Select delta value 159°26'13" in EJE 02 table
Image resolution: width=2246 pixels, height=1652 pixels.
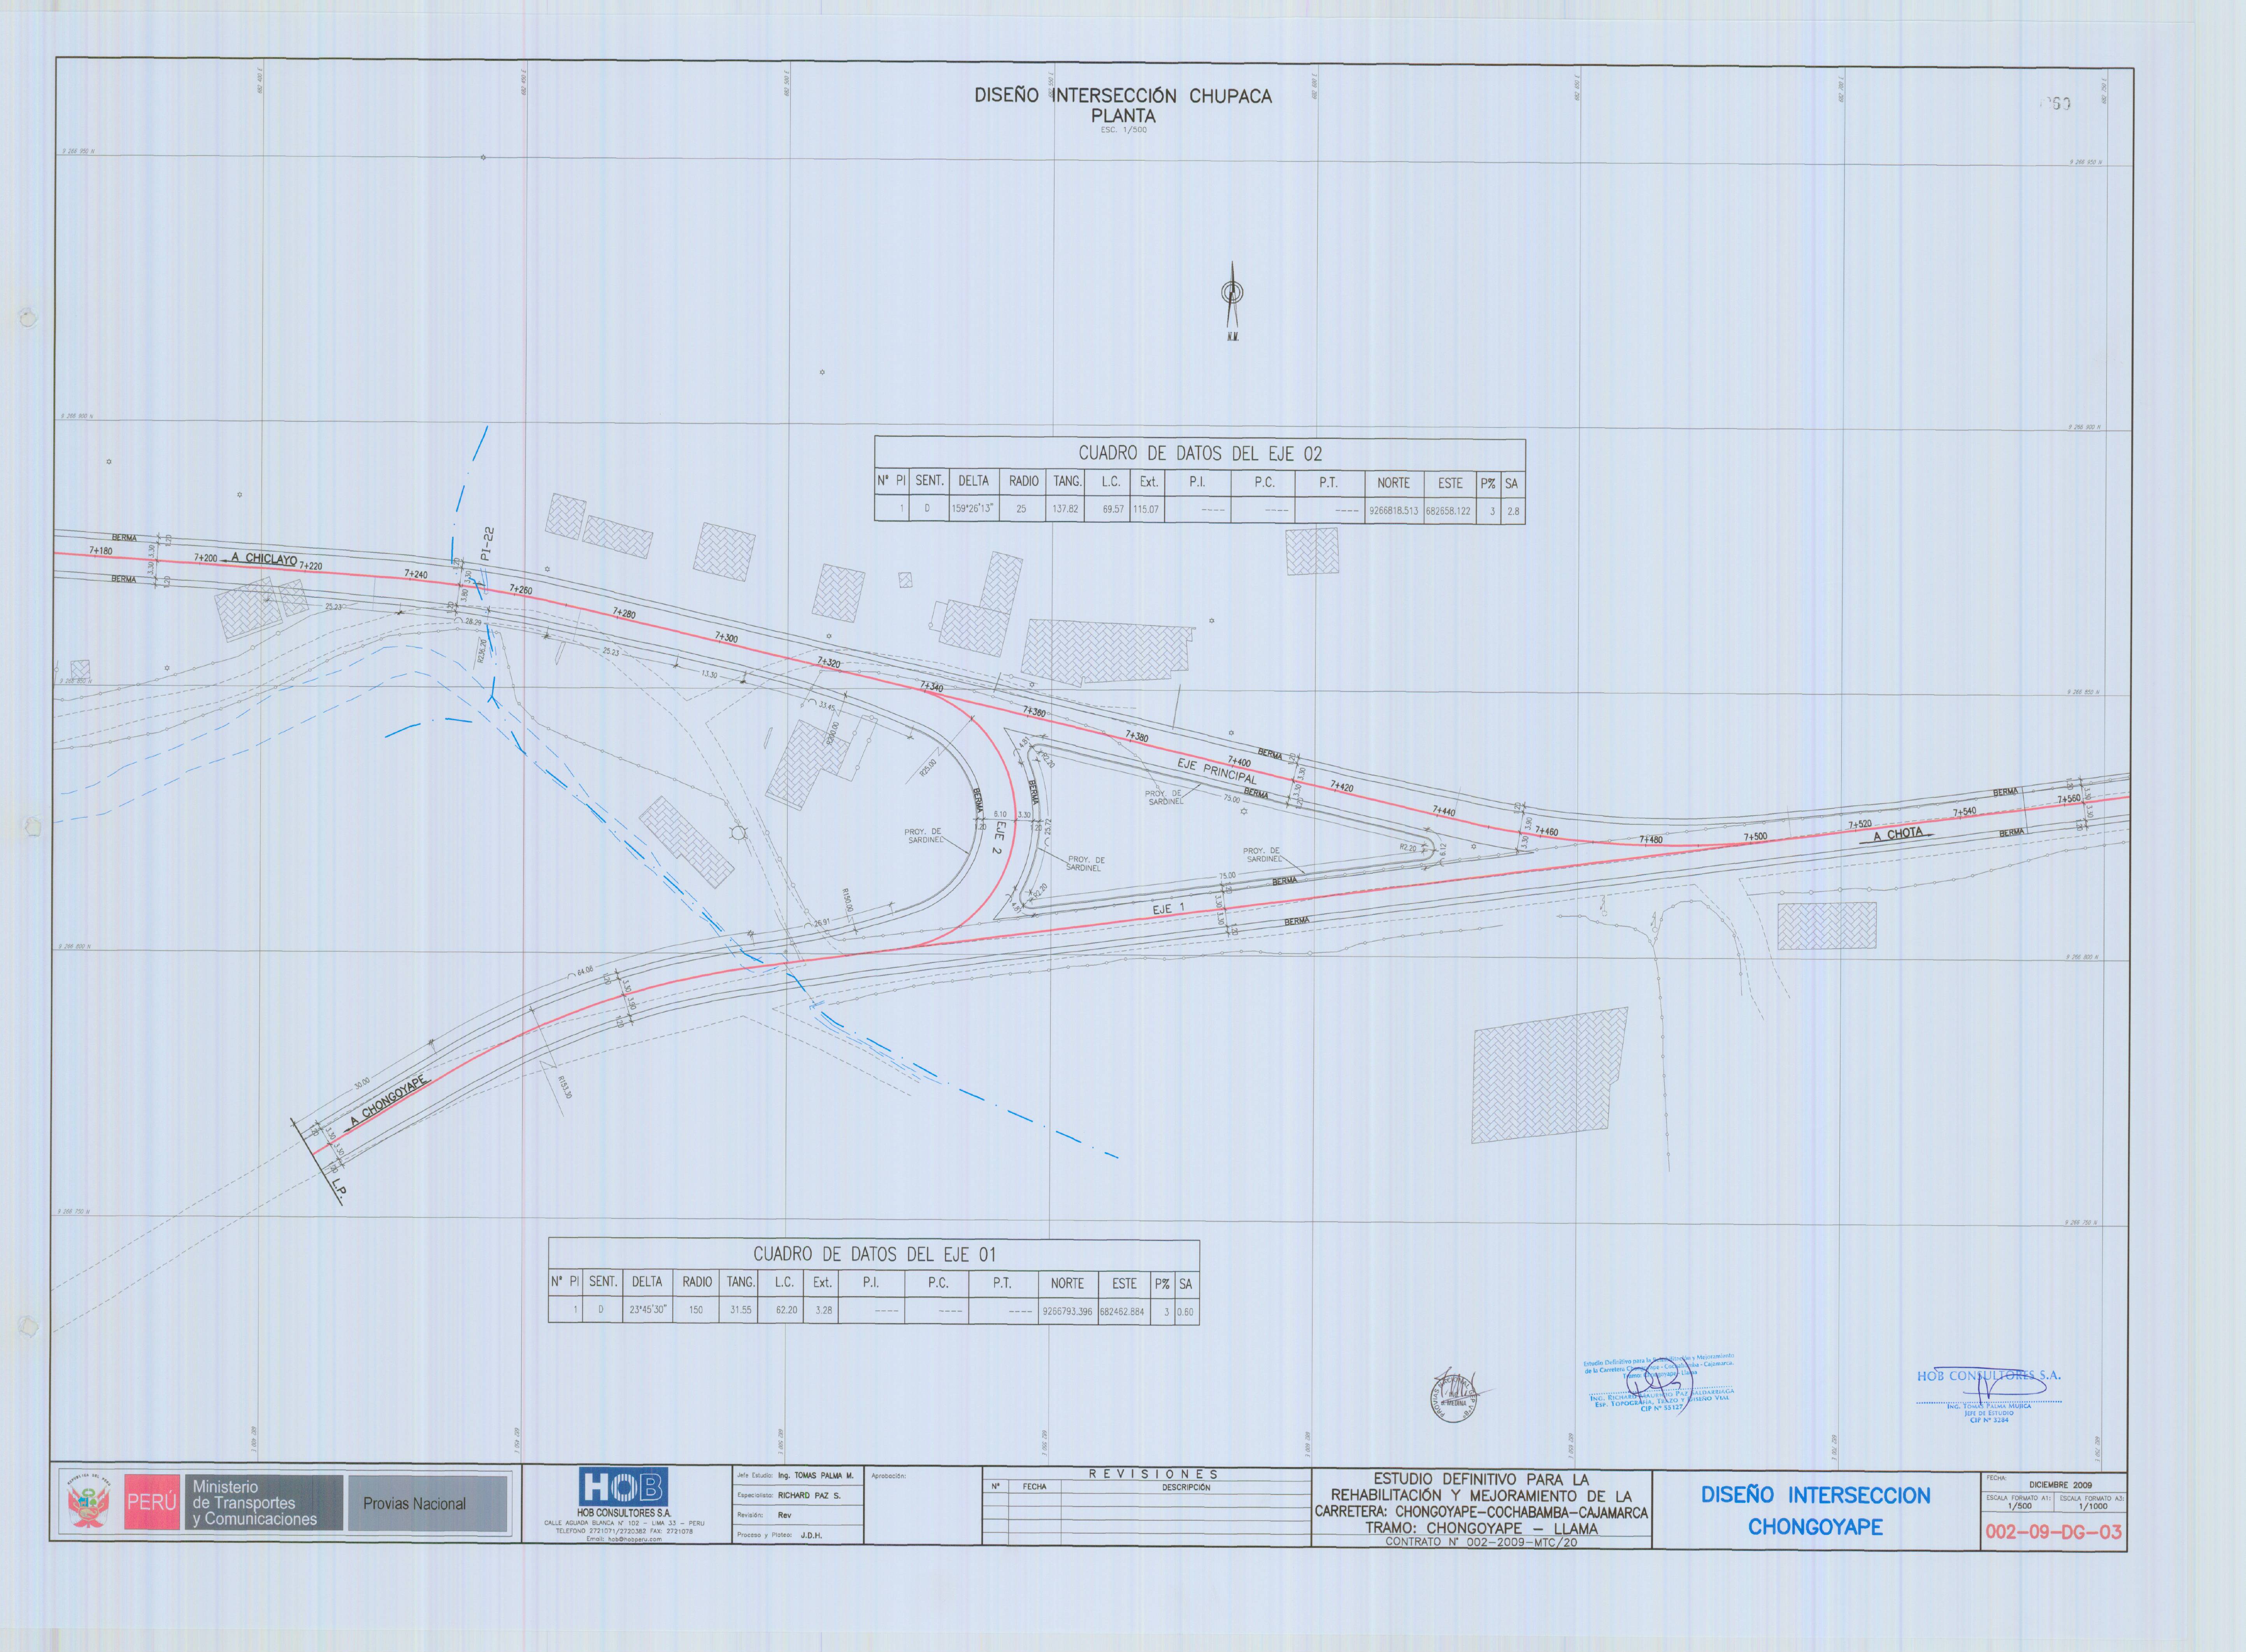click(973, 509)
